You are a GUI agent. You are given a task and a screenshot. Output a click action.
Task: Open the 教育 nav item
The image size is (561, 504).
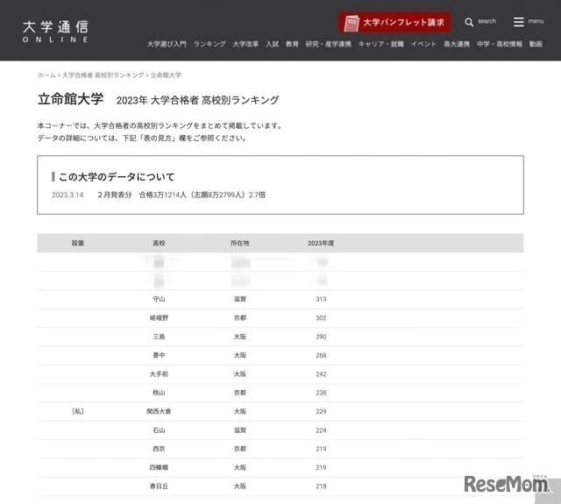pyautogui.click(x=292, y=44)
